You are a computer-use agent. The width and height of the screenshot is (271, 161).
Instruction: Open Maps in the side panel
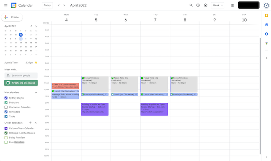click(x=266, y=43)
